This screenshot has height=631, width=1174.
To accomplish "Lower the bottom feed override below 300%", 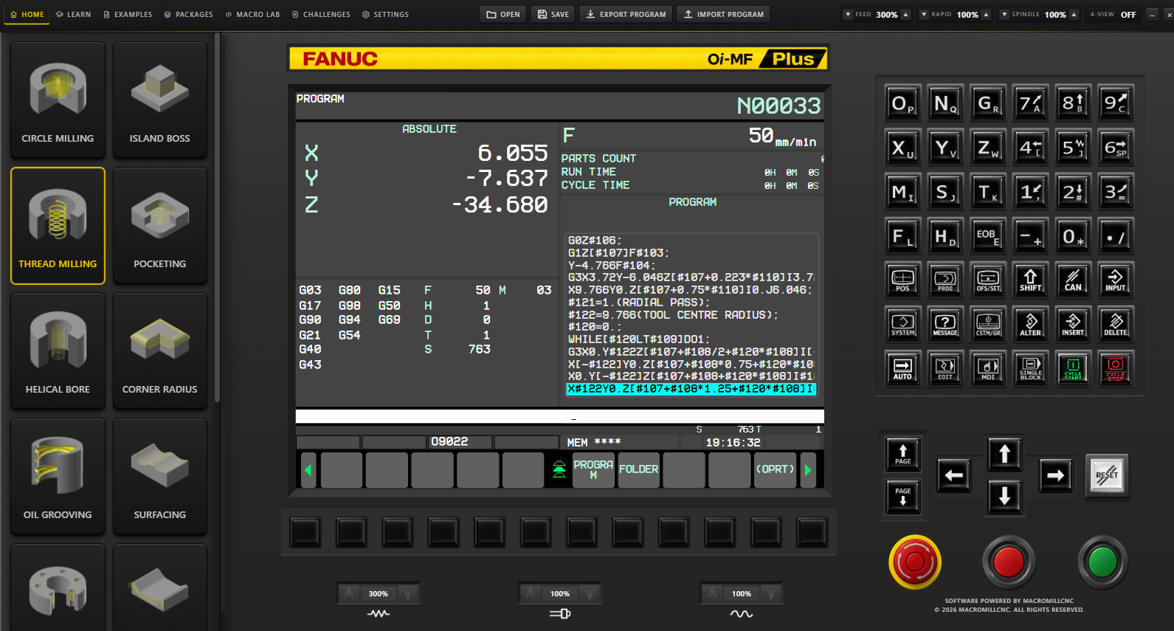I will pyautogui.click(x=407, y=593).
